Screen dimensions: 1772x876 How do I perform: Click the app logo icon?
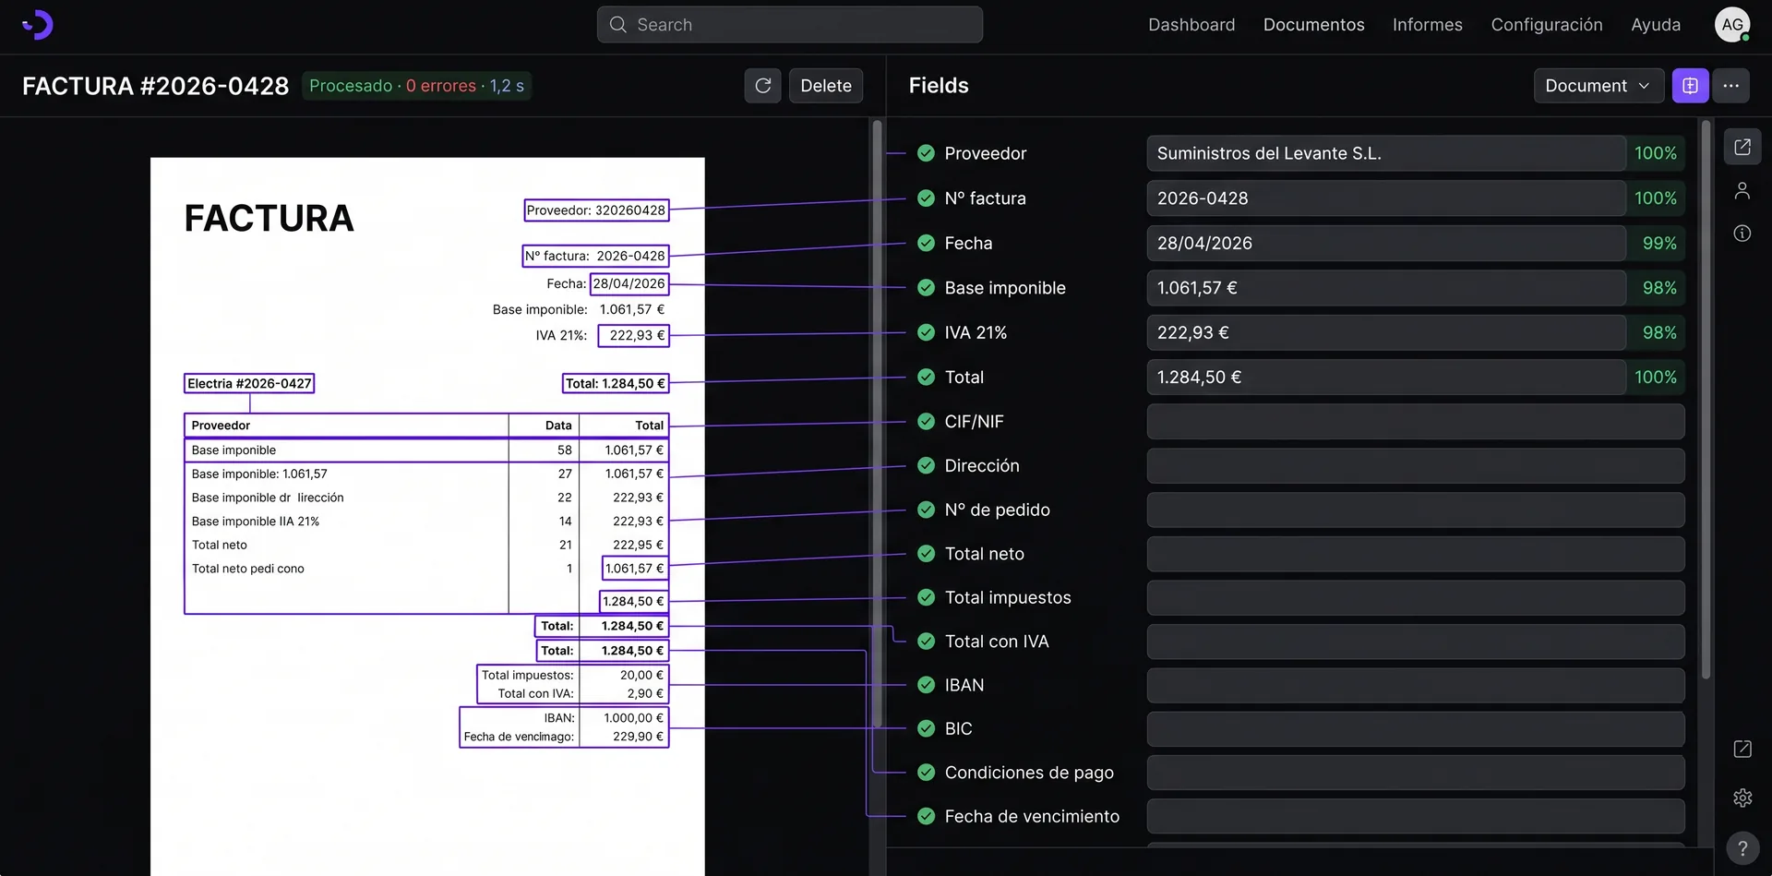37,25
